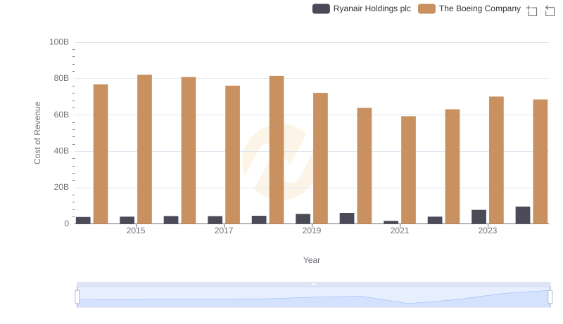This screenshot has height=324, width=563.
Task: Click the 100B y-axis label
Action: 59,42
